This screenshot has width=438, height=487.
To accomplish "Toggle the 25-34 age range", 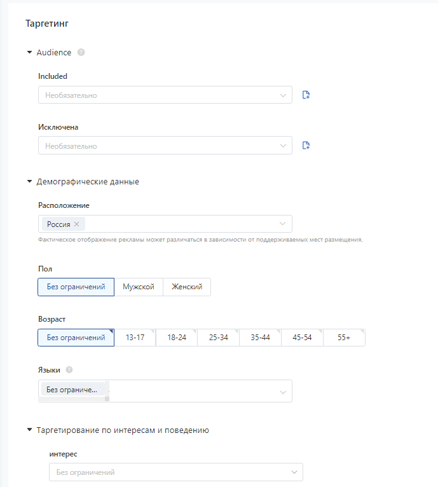I will (x=219, y=338).
